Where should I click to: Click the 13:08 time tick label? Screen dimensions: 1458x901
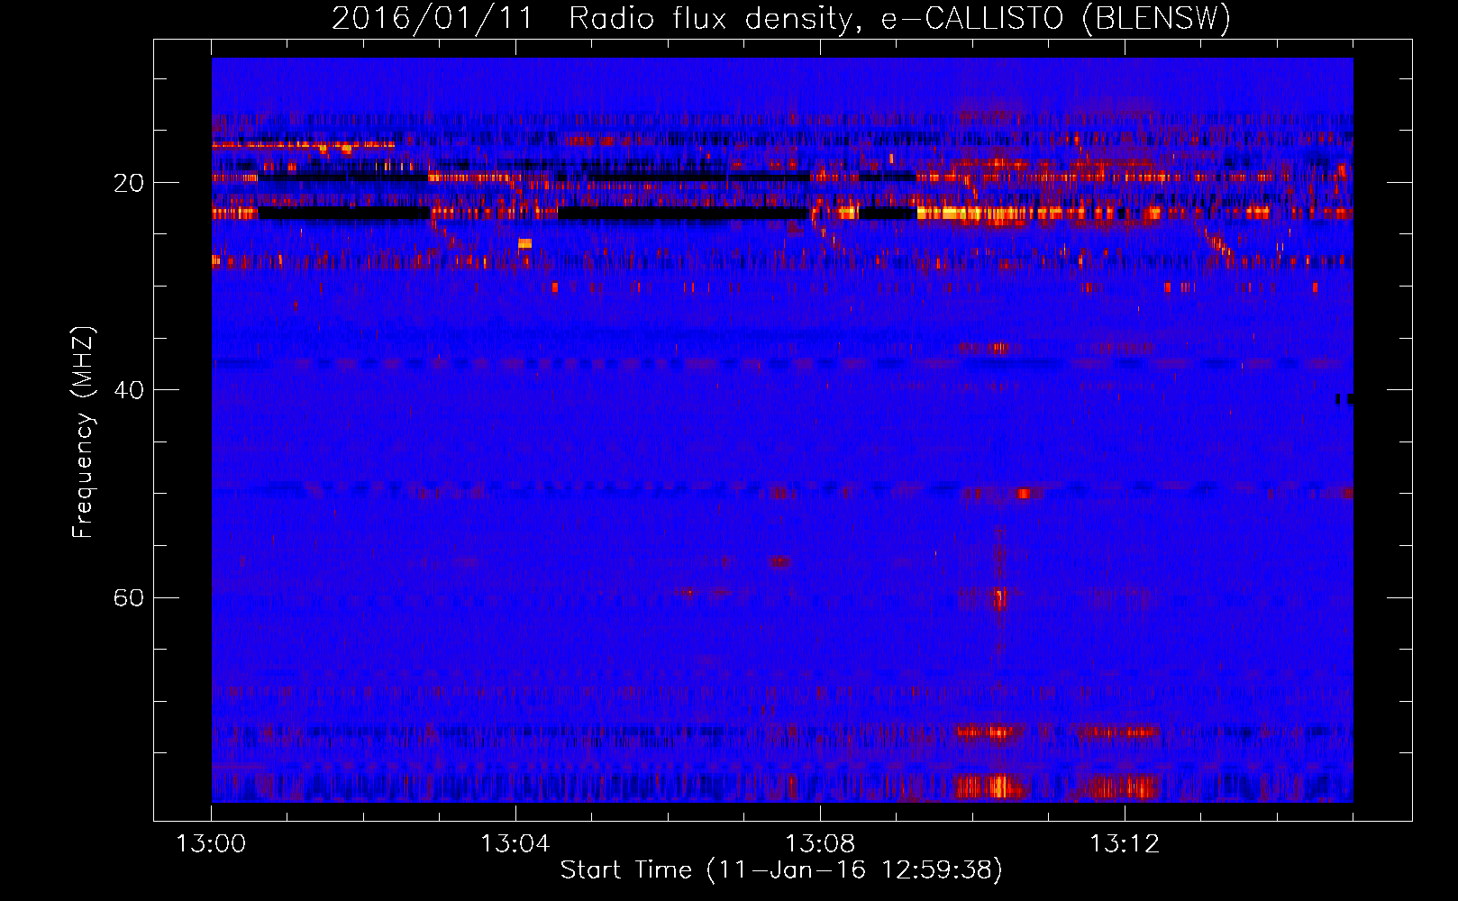(x=820, y=844)
